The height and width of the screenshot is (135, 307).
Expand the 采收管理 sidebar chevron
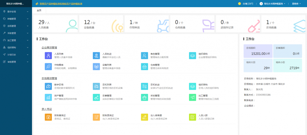click(28, 33)
